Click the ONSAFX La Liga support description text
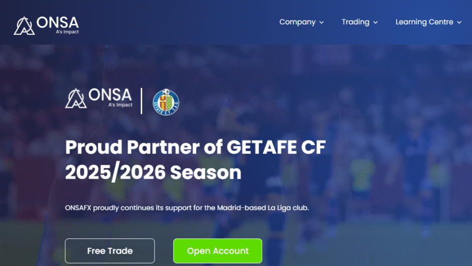 click(187, 208)
